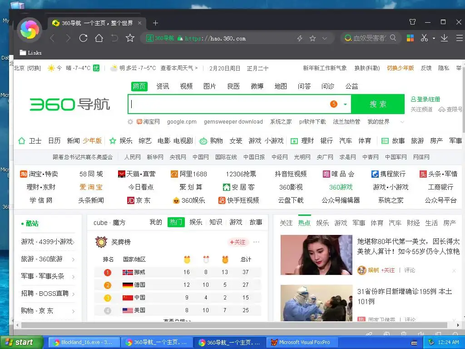This screenshot has height=349, width=465.
Task: Open the 快手短视频 site link
Action: 239,200
